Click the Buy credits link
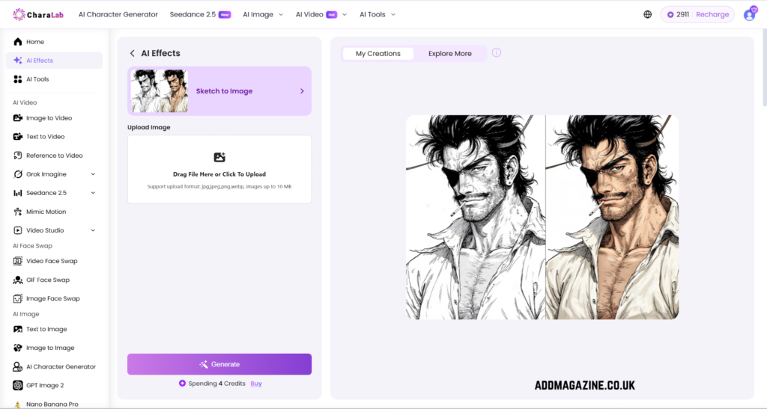This screenshot has width=767, height=409. [x=256, y=384]
